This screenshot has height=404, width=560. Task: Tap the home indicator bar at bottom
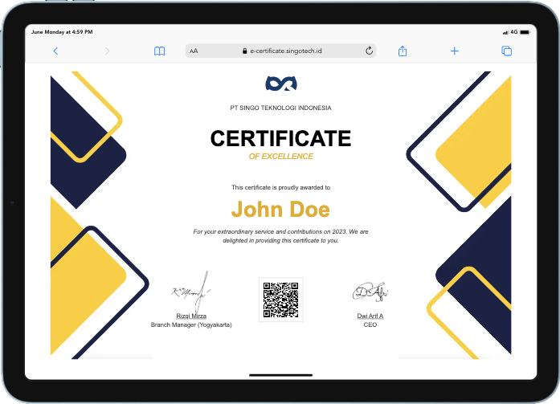point(280,374)
